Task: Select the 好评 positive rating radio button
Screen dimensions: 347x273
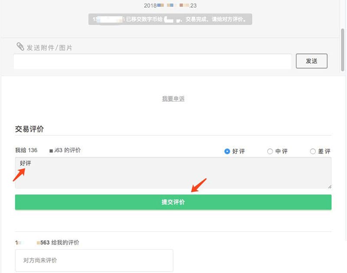Action: coord(227,151)
